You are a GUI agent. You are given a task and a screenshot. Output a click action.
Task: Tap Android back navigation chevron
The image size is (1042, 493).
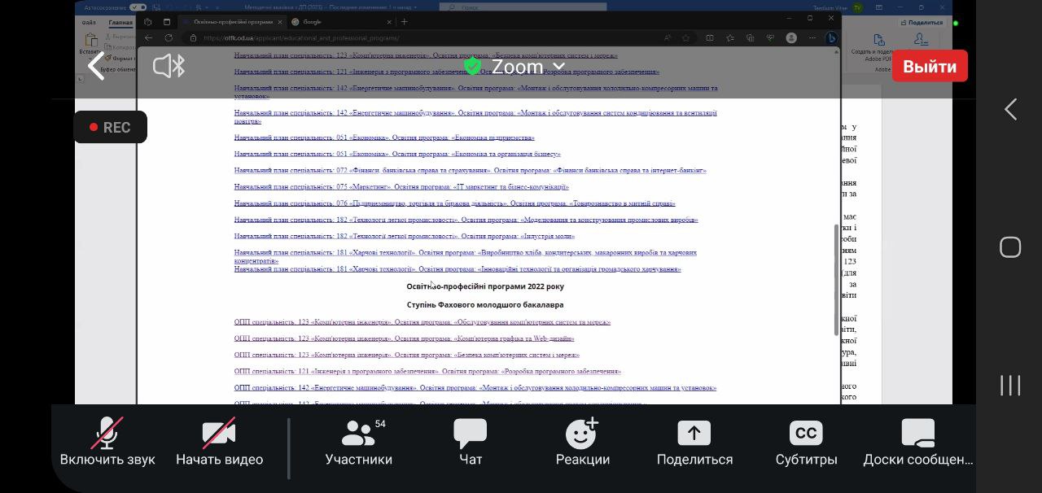[1010, 109]
